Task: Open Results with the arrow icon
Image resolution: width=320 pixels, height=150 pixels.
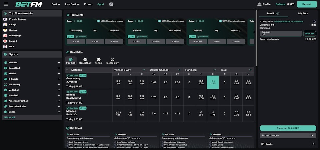Action: click(313, 144)
